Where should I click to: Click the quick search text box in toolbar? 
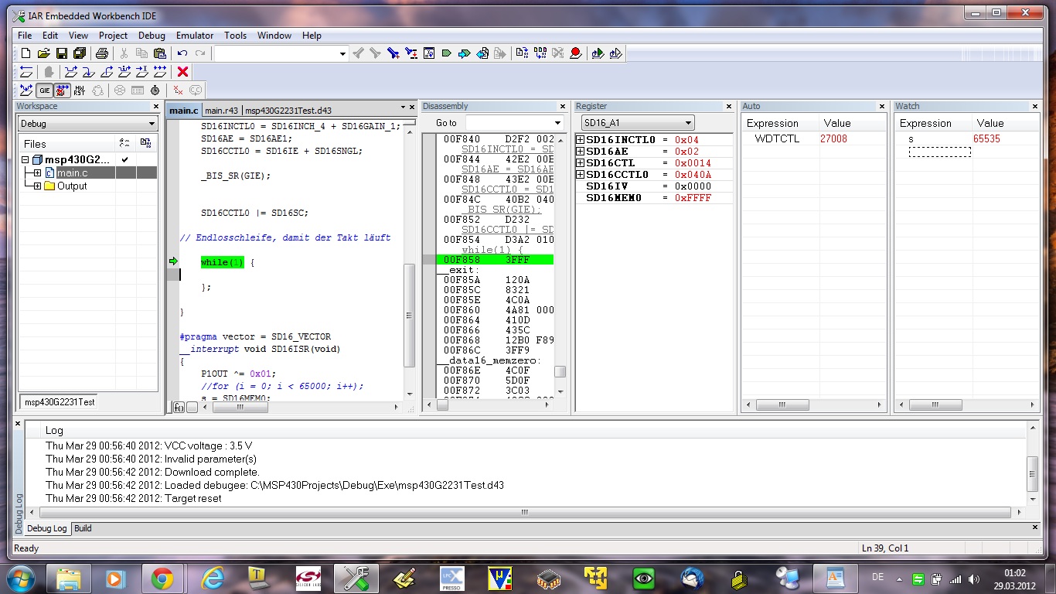276,54
